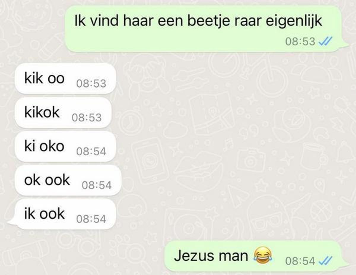The width and height of the screenshot is (356, 275).
Task: Select the 'ok ook' message bubble
Action: [x=68, y=181]
